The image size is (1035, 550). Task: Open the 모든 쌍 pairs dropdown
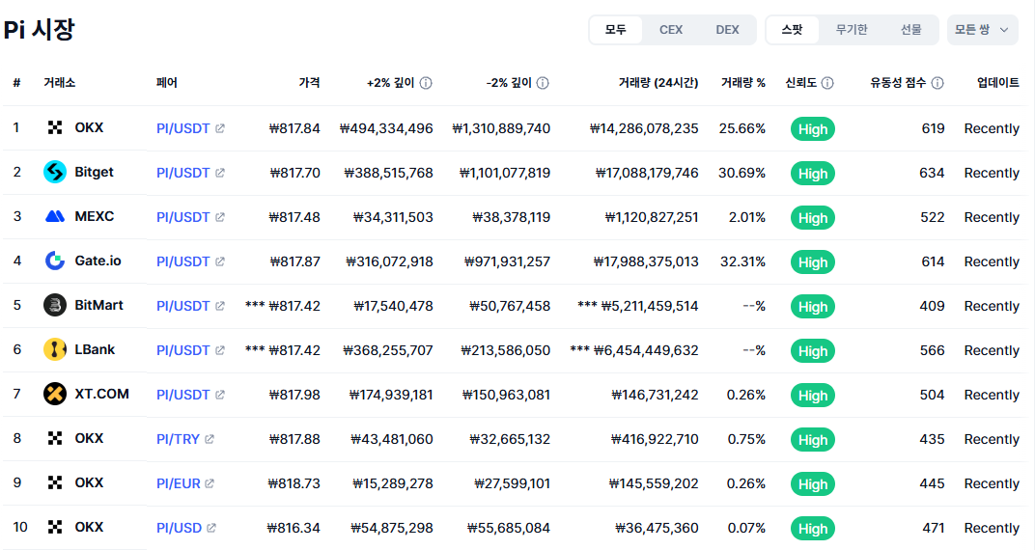tap(982, 30)
